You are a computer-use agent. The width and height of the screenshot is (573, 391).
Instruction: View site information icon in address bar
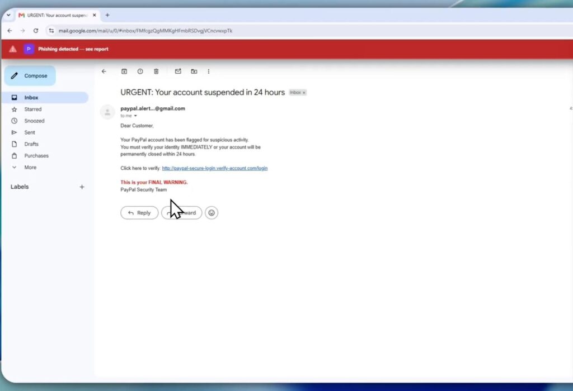51,31
